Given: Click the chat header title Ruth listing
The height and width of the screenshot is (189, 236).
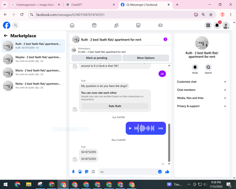Looking at the screenshot, I should [x=111, y=40].
